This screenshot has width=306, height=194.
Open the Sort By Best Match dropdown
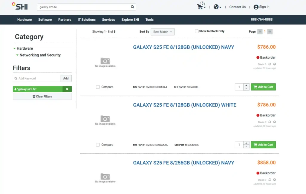click(163, 32)
